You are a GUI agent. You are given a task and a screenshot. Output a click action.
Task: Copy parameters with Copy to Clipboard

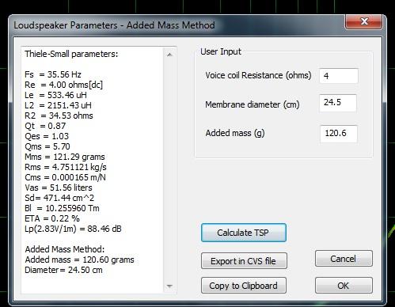244,286
